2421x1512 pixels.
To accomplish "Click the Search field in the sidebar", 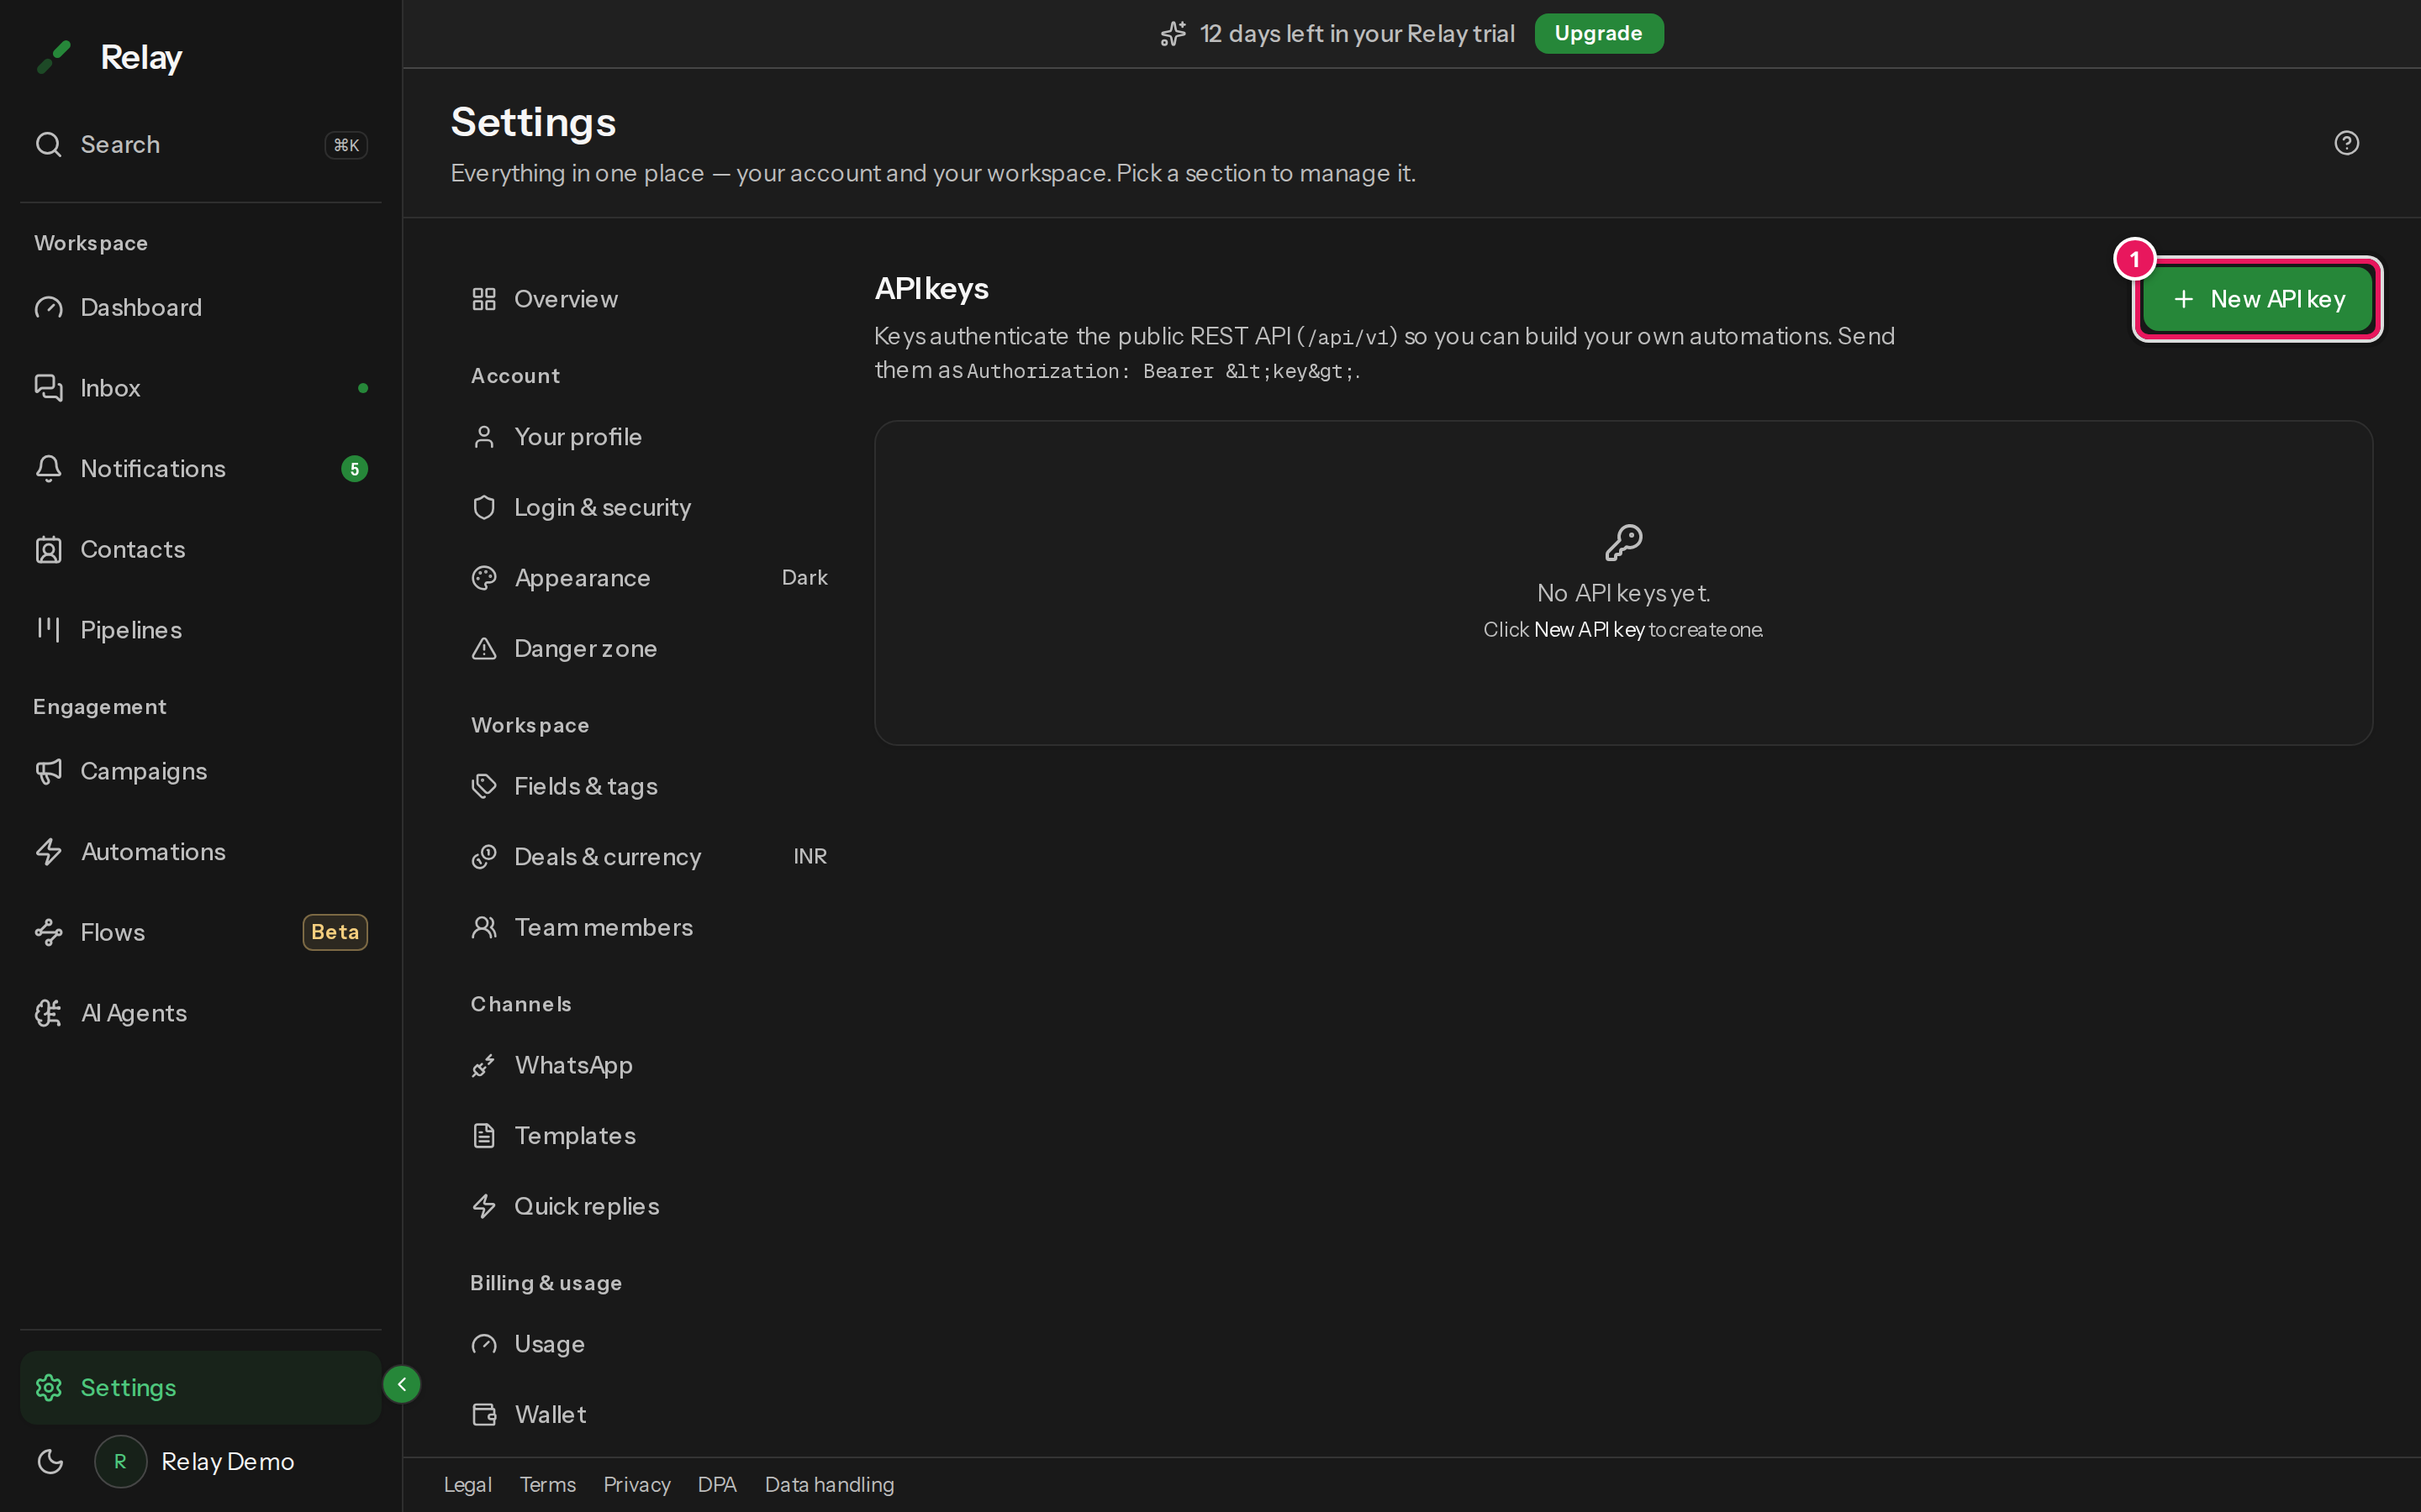I will [200, 145].
